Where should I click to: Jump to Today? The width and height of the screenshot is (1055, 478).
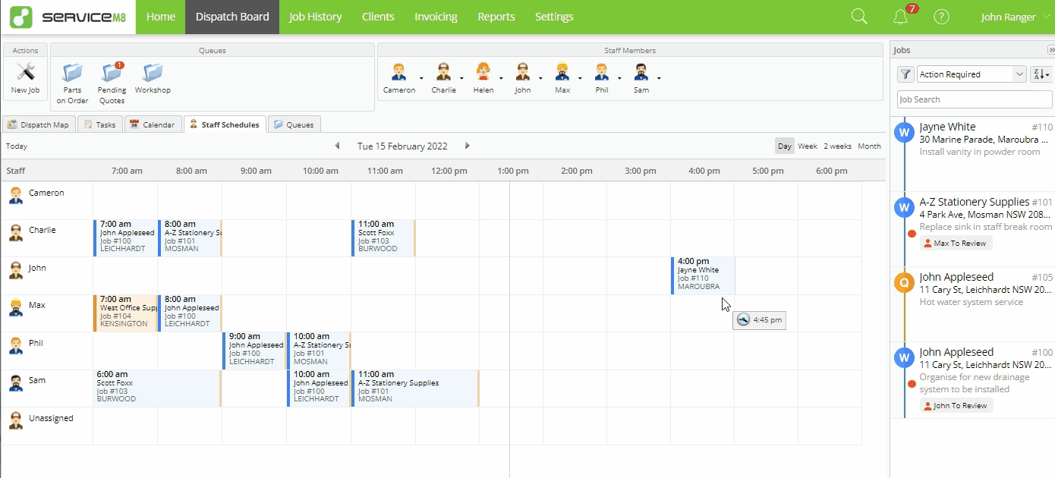[17, 146]
